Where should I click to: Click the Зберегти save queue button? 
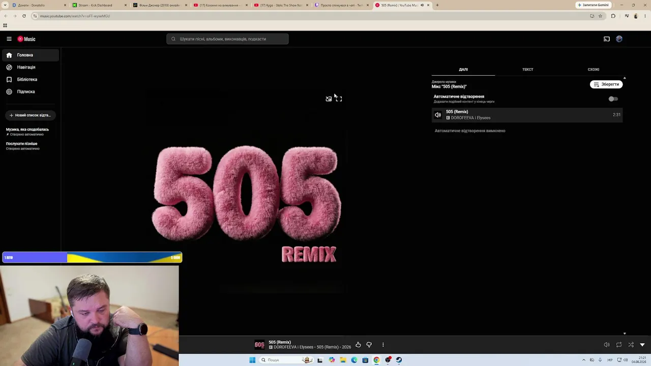(606, 84)
